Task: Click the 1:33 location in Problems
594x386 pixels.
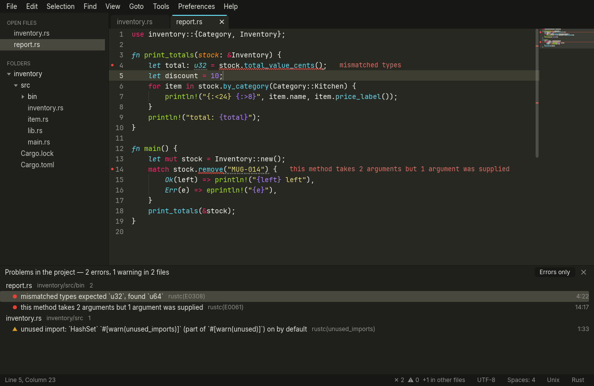Action: click(583, 329)
